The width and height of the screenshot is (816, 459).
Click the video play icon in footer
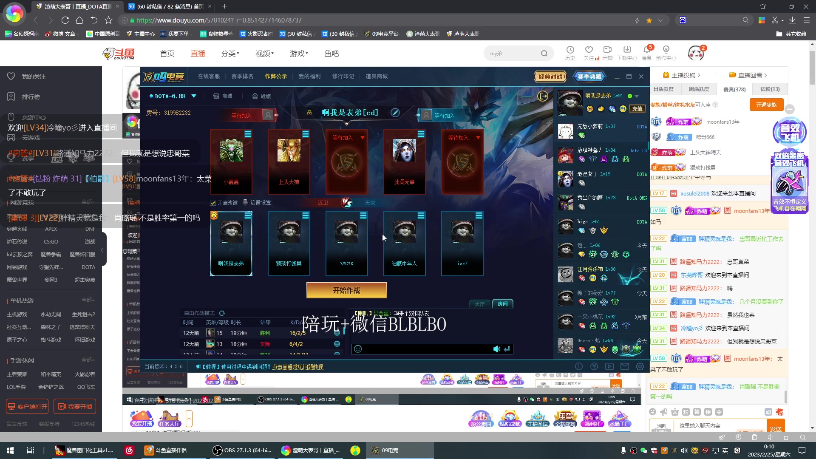[x=609, y=366]
